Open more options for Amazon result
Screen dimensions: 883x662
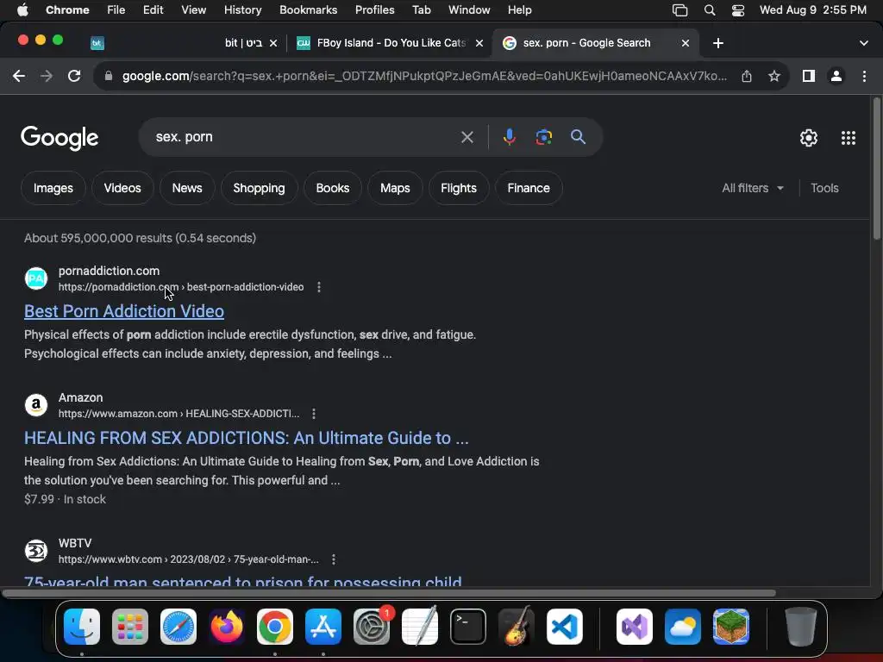coord(314,414)
